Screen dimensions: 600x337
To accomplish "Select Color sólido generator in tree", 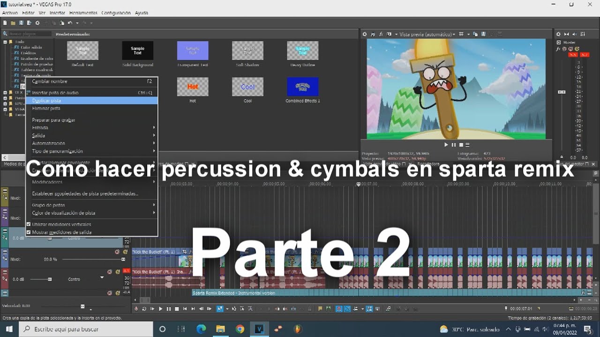I will tap(31, 47).
